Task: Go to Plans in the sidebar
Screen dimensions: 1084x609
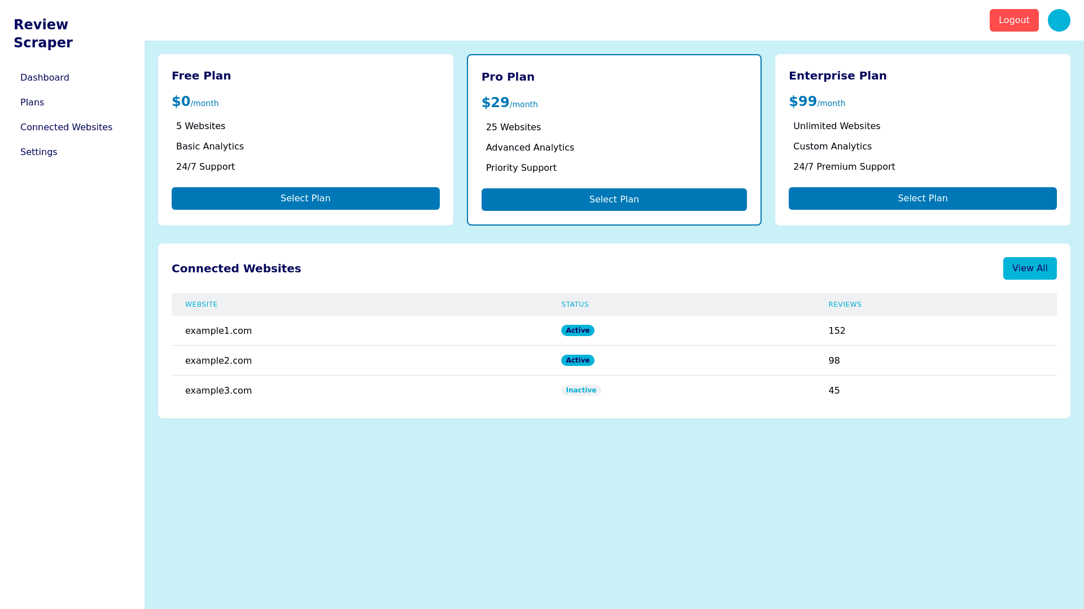Action: point(32,103)
